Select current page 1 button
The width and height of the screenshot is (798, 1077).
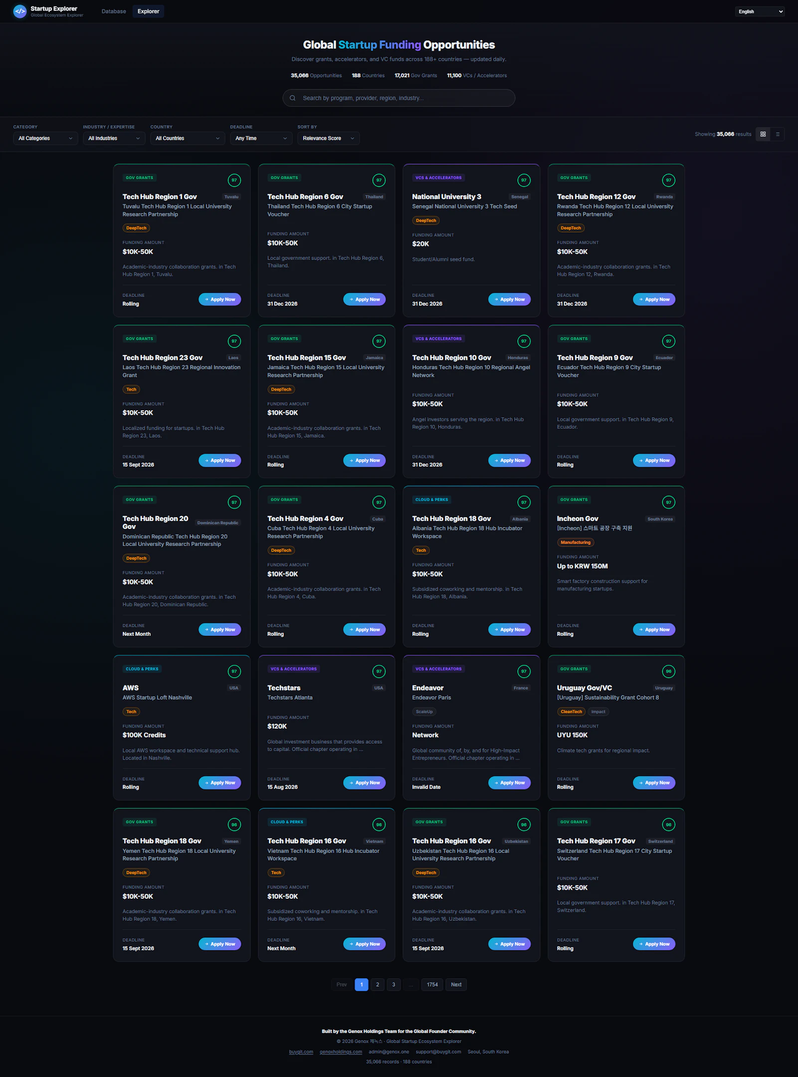[x=362, y=985]
